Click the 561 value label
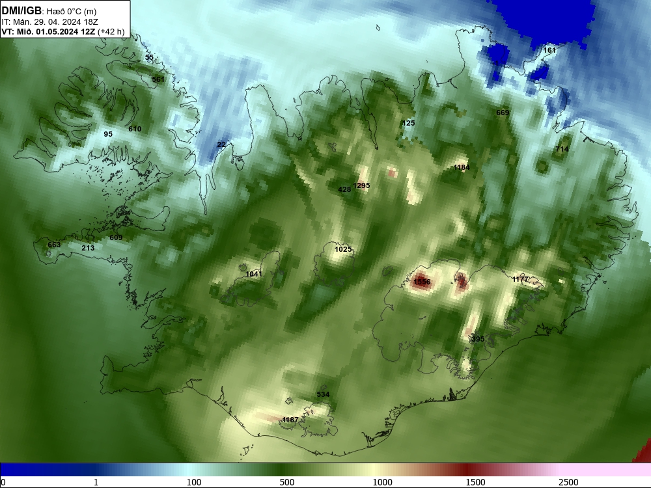The height and width of the screenshot is (488, 651). (x=158, y=79)
